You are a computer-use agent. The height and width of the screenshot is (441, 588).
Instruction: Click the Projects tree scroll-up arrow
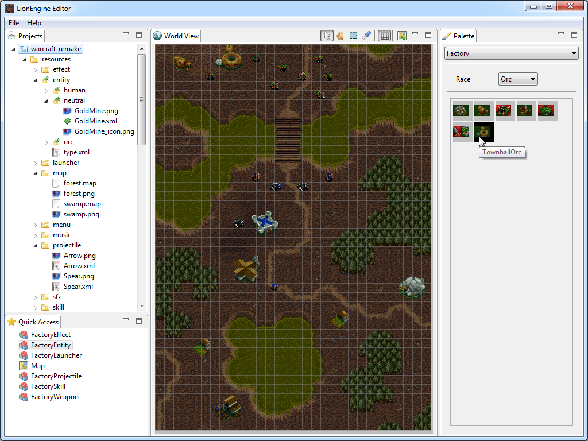(x=141, y=49)
